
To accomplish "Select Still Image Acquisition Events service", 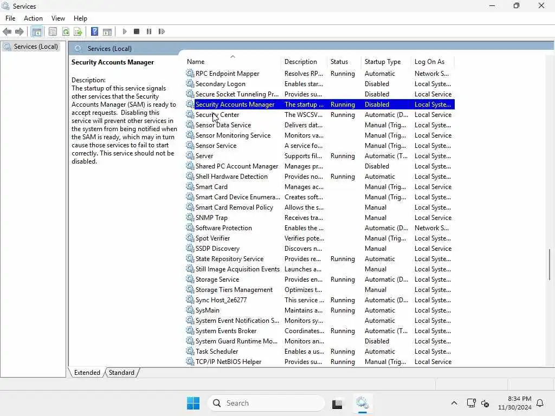I will click(x=320, y=269).
